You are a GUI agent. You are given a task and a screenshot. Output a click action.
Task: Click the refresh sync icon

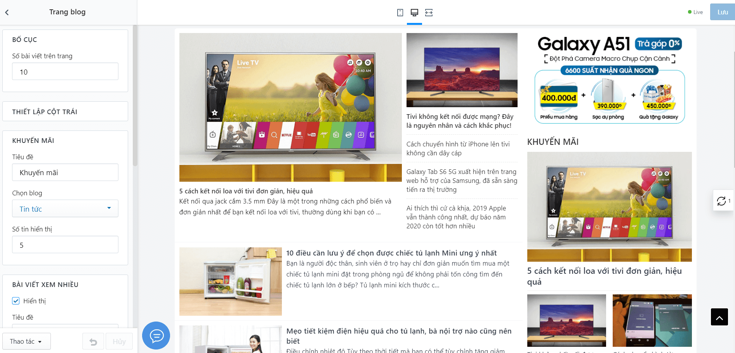[721, 201]
